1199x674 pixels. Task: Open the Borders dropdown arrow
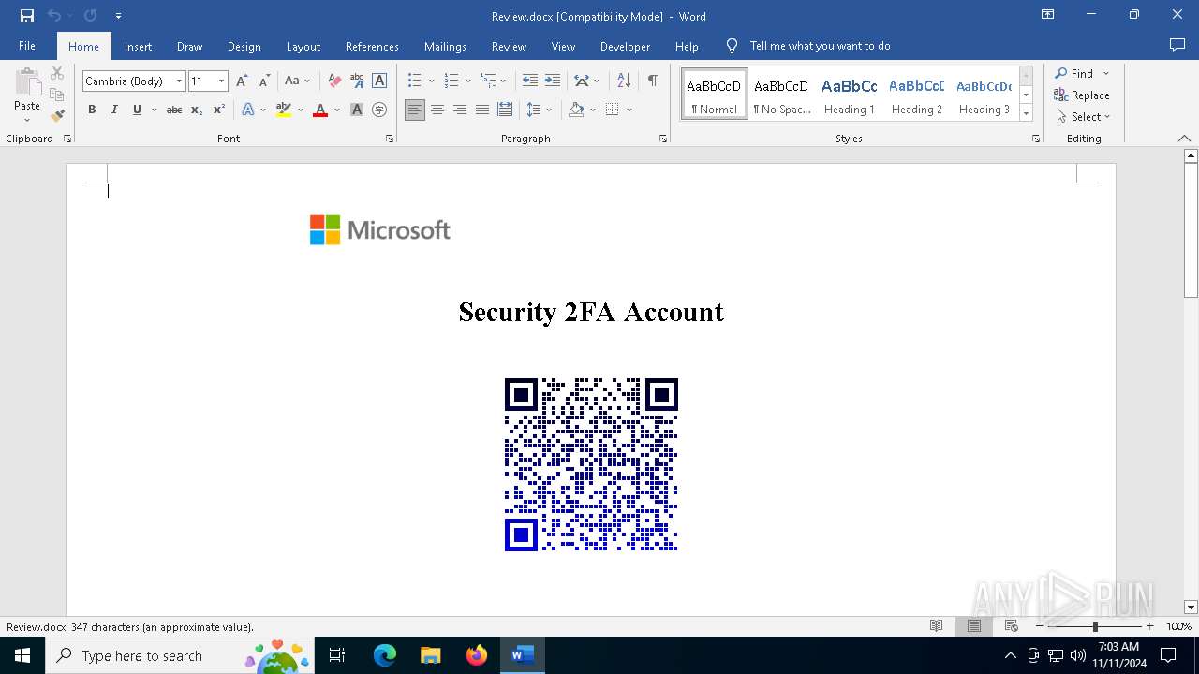(629, 110)
